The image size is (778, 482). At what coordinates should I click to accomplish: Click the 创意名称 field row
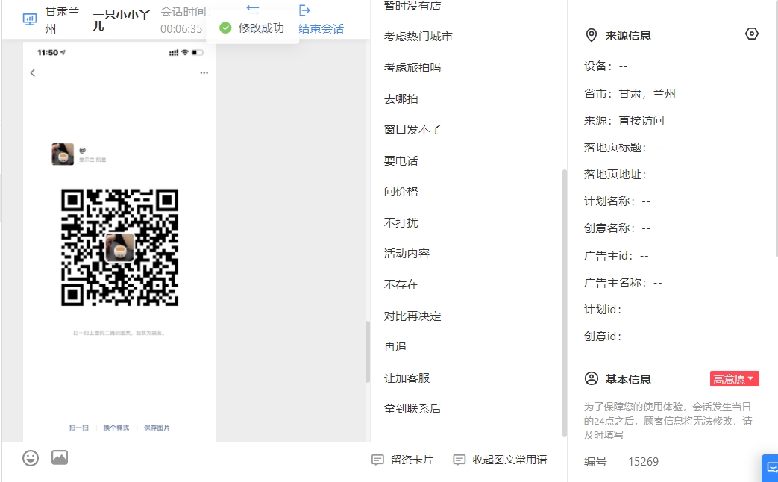point(617,228)
